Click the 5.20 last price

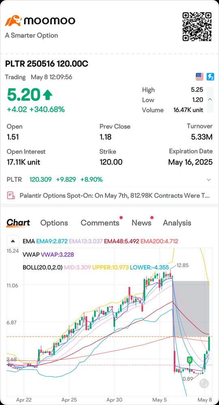pyautogui.click(x=24, y=94)
